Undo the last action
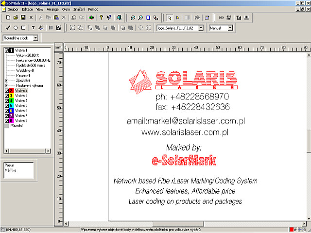This screenshot has width=311, height=233. point(74,17)
